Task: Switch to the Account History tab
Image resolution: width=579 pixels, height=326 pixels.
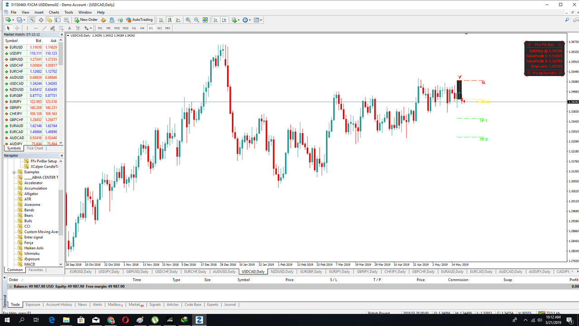Action: pyautogui.click(x=59, y=305)
